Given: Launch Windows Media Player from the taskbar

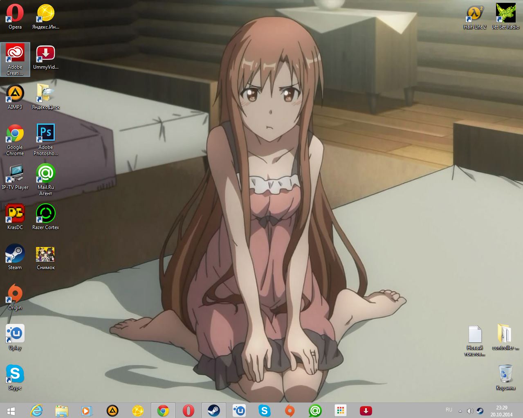Looking at the screenshot, I should (x=87, y=410).
